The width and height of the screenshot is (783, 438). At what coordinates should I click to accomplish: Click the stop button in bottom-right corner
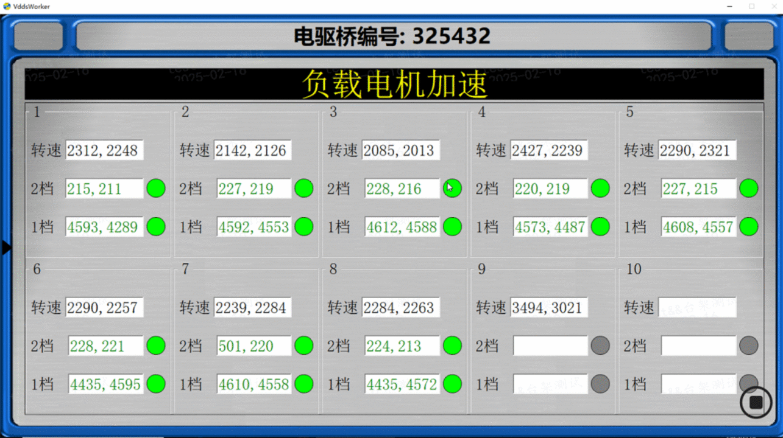click(x=756, y=403)
